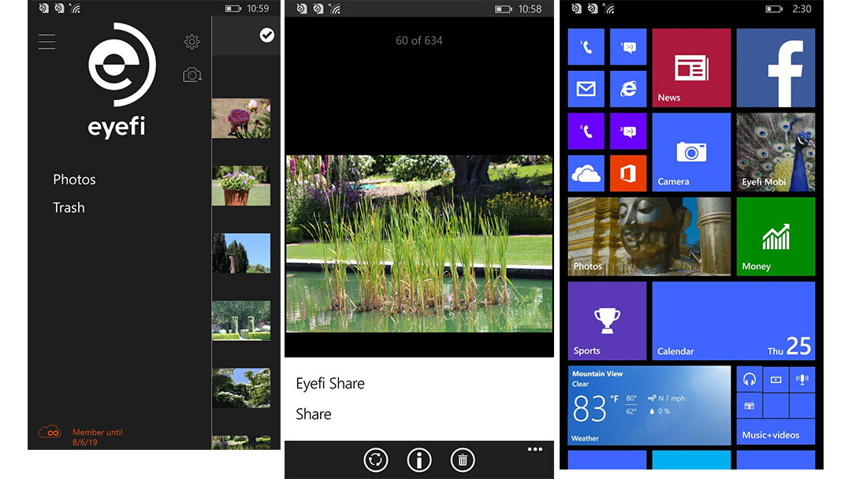Choose the Share option
Image resolution: width=852 pixels, height=479 pixels.
(314, 414)
